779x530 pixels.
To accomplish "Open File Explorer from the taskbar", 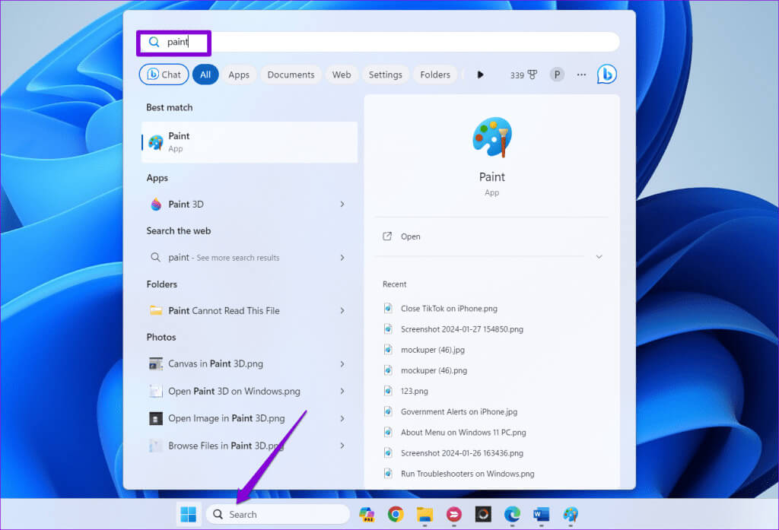I will click(424, 514).
